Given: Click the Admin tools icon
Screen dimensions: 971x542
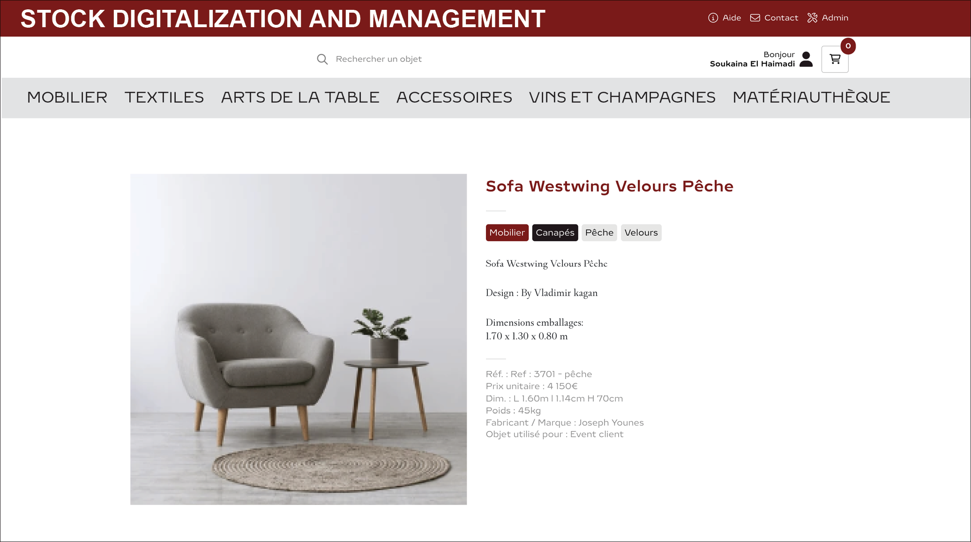Looking at the screenshot, I should pos(812,18).
